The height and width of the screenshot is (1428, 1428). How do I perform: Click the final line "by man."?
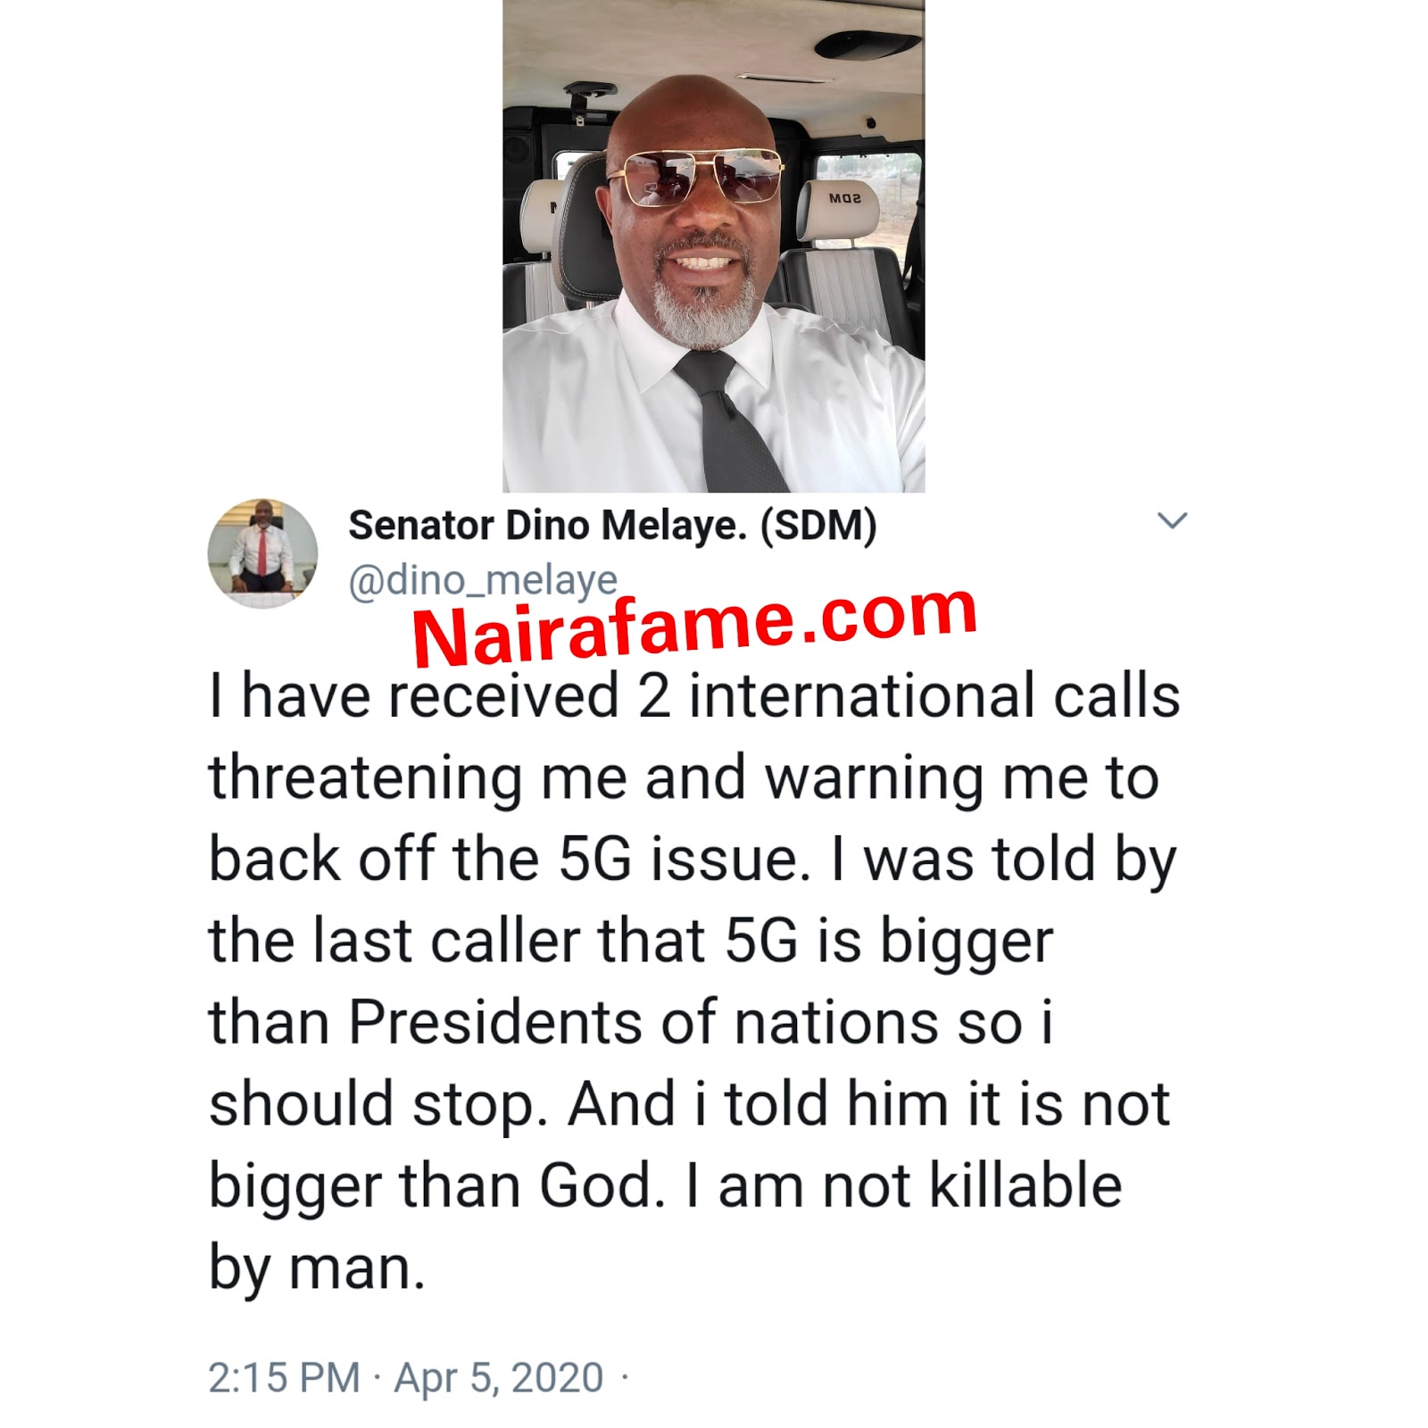coord(317,1267)
